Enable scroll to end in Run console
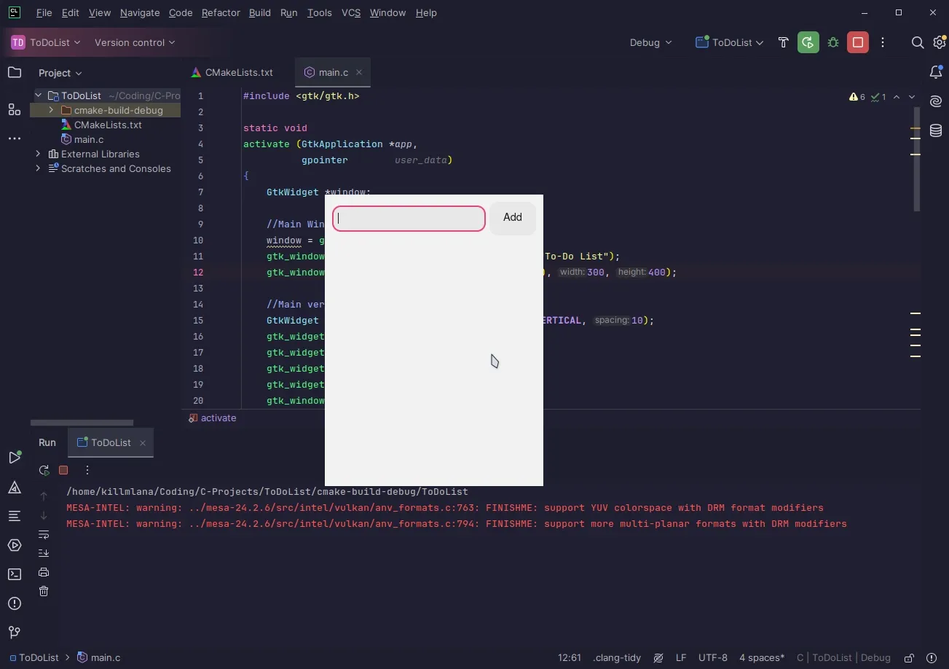This screenshot has width=949, height=669. coord(44,552)
